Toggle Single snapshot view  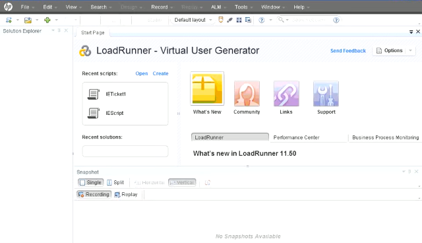(91, 182)
